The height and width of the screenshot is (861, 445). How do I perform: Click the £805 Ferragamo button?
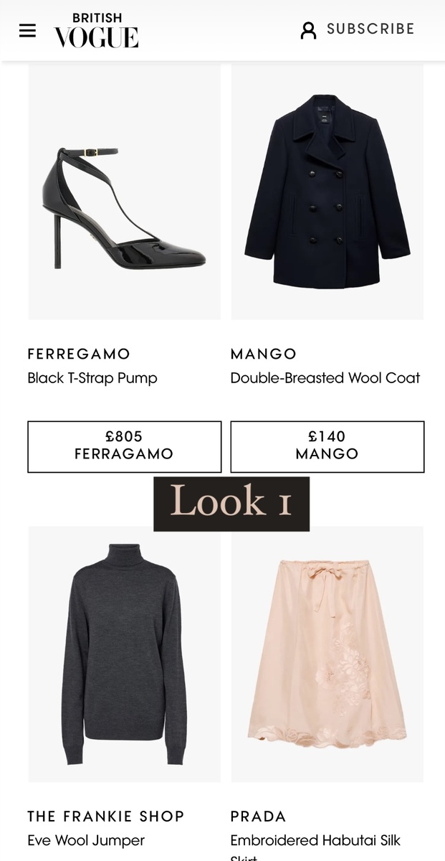[x=125, y=446]
